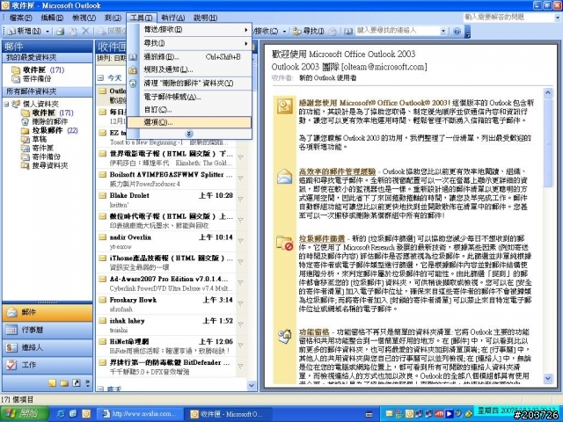Open the Froskary Howk message

[x=166, y=304]
